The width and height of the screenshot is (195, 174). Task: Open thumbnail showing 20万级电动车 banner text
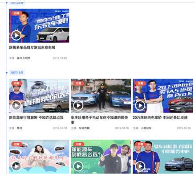tap(163, 96)
